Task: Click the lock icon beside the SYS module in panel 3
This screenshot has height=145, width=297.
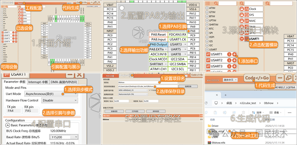Action: [x=242, y=15]
